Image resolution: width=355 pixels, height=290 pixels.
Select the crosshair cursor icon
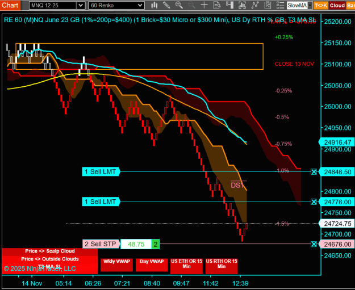pyautogui.click(x=204, y=5)
